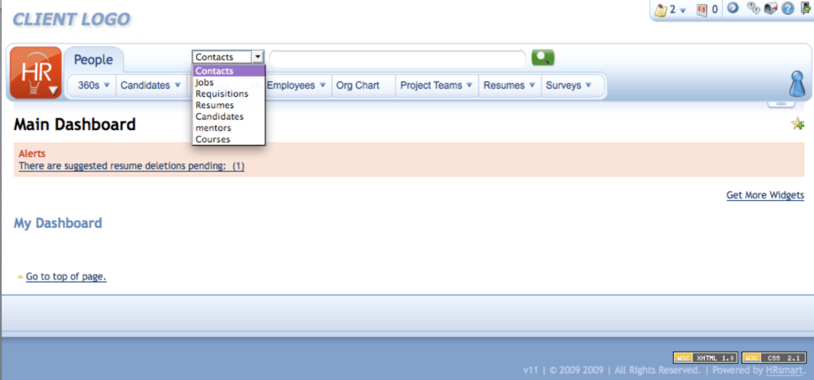814x380 pixels.
Task: Click the Get More Widgets link
Action: pos(765,196)
